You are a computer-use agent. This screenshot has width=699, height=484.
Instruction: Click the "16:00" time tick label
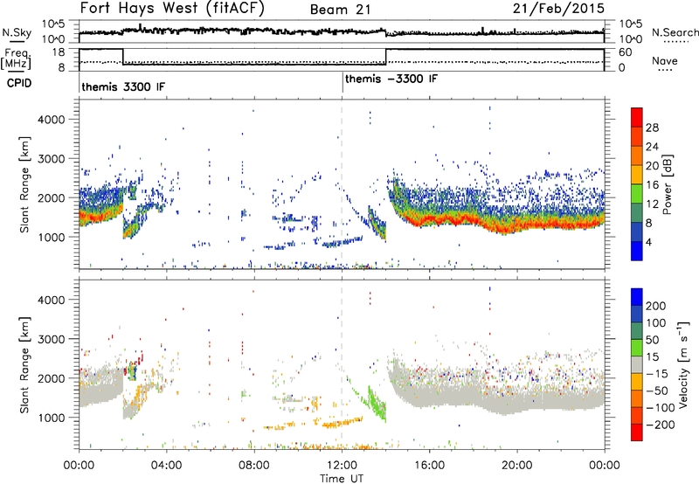tap(429, 466)
